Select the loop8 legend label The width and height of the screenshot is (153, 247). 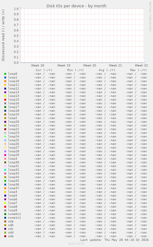(x=13, y=207)
